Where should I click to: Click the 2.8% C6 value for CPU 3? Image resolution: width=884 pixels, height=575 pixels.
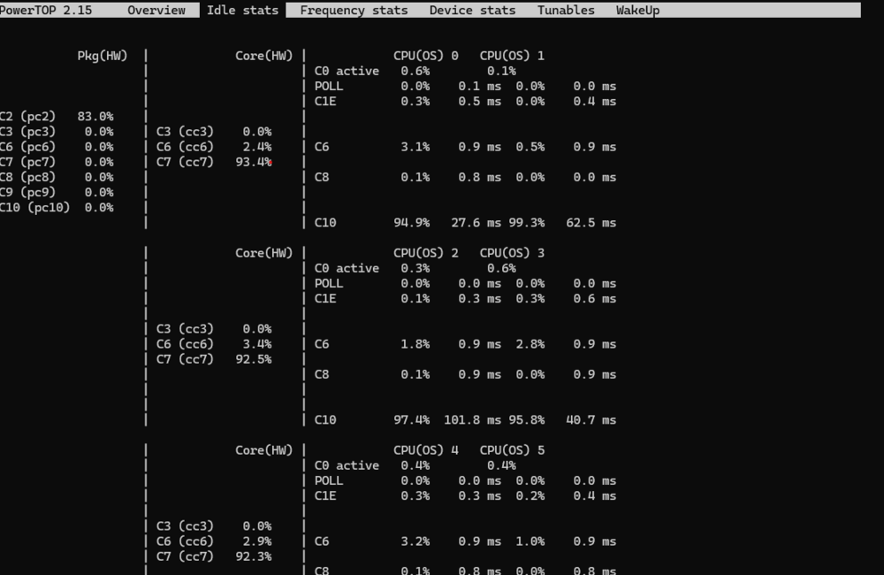point(530,344)
